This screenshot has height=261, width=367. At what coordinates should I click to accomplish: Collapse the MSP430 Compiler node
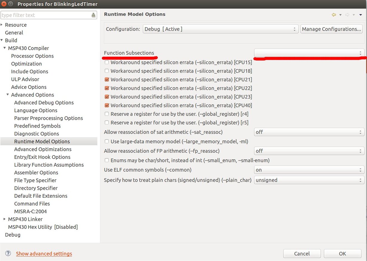5,48
